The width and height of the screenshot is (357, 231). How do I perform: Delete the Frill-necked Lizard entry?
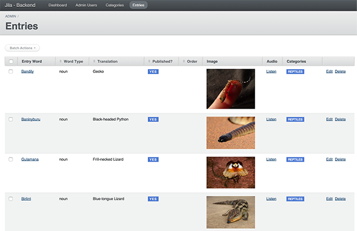coord(340,159)
